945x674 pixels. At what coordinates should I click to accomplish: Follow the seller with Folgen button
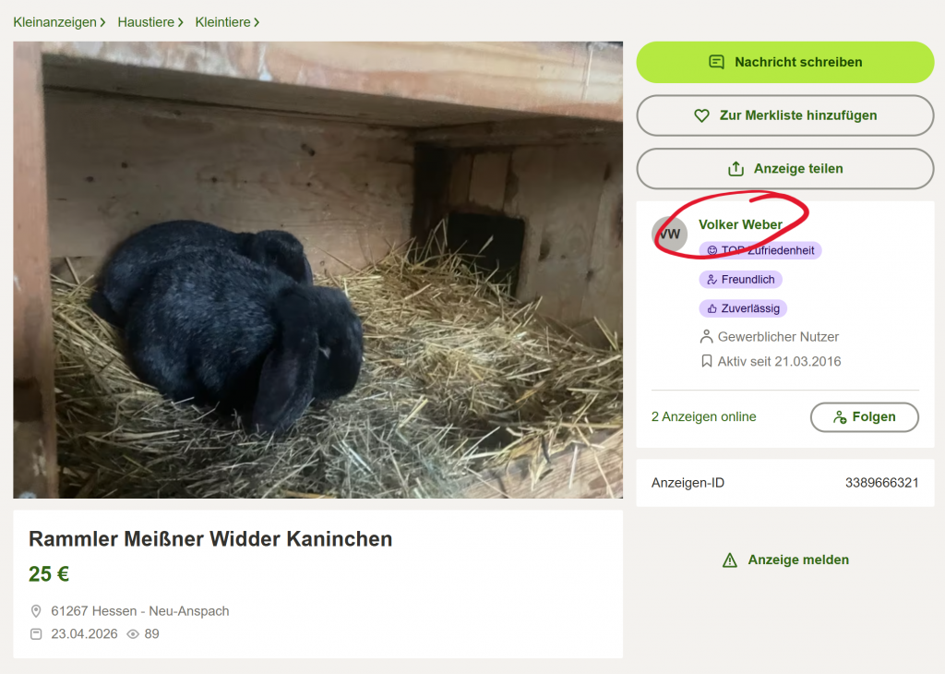pos(864,417)
